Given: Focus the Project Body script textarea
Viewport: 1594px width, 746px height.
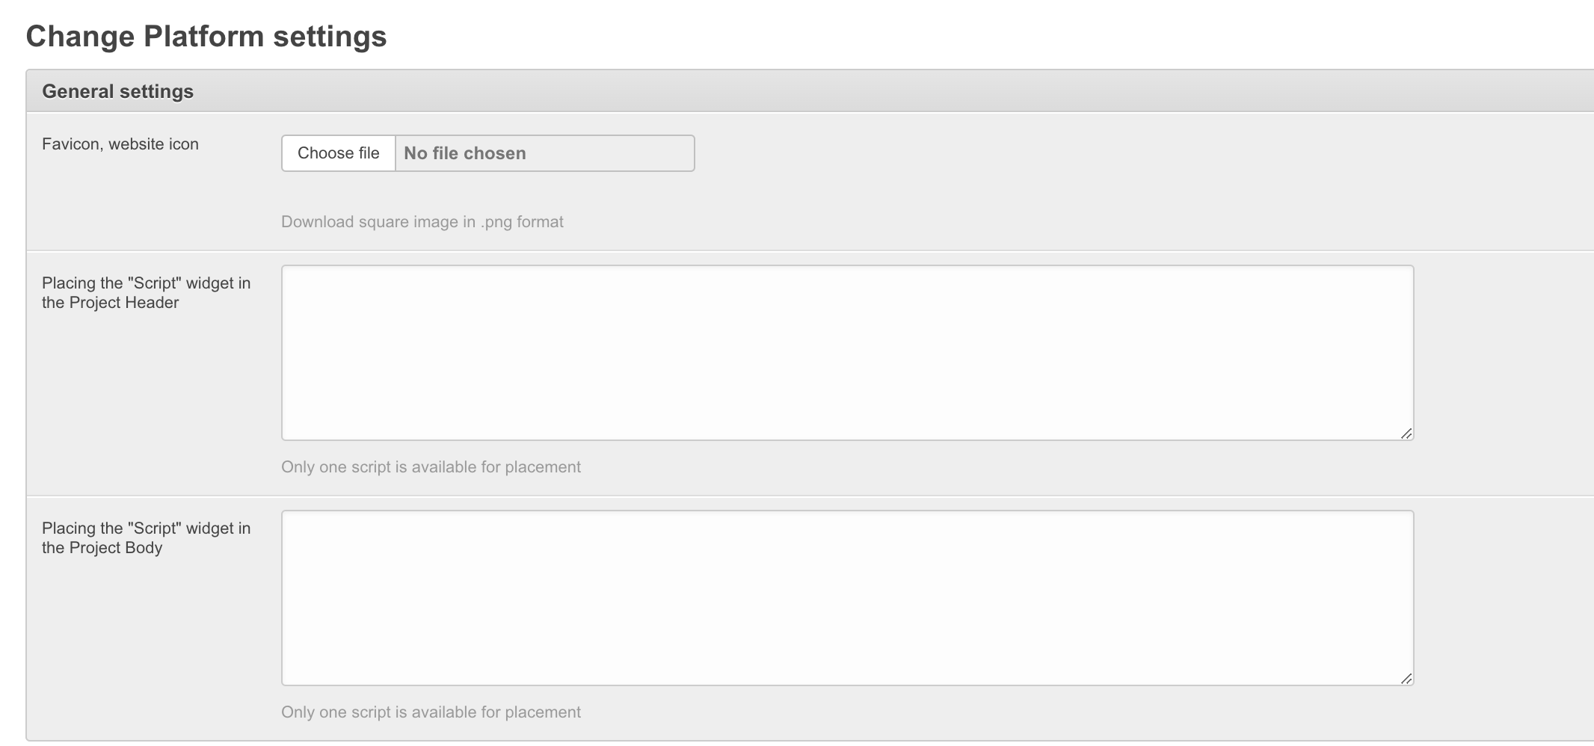Looking at the screenshot, I should tap(847, 597).
